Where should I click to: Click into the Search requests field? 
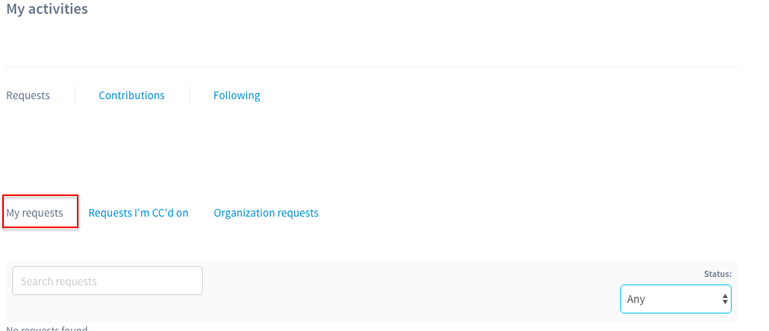pyautogui.click(x=107, y=281)
